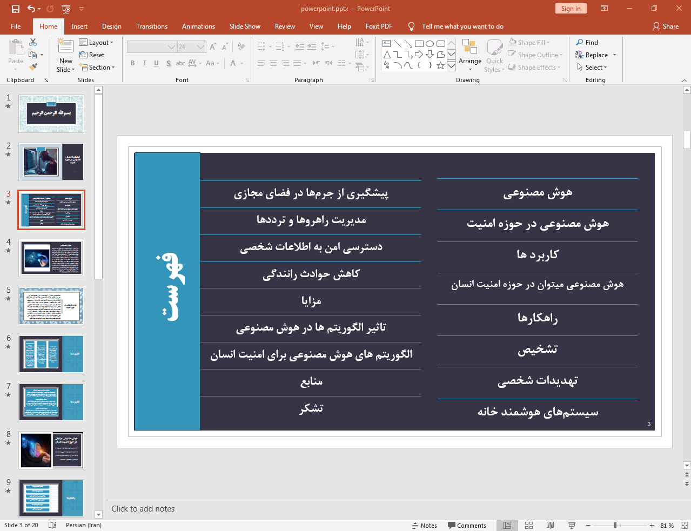Screen dimensions: 691x531
Task: Select the Rectangle shape in gallery
Action: [x=419, y=44]
